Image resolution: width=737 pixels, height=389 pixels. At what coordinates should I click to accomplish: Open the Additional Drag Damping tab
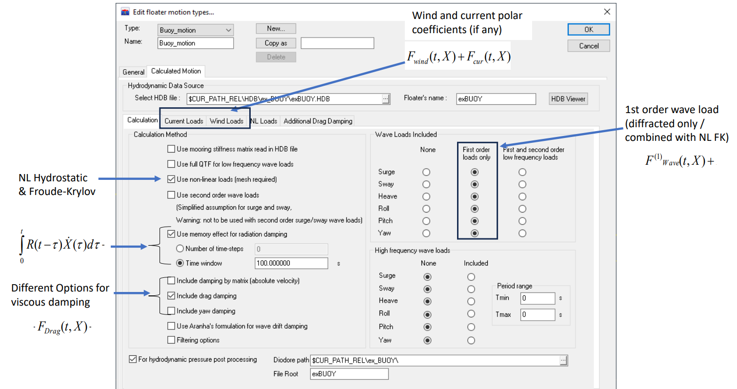point(318,121)
